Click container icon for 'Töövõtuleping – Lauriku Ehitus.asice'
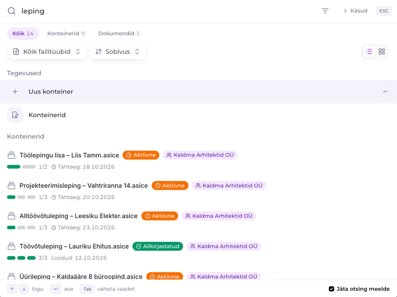The width and height of the screenshot is (397, 297). click(12, 246)
